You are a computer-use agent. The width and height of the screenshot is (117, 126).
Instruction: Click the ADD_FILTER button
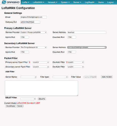tap(107, 77)
